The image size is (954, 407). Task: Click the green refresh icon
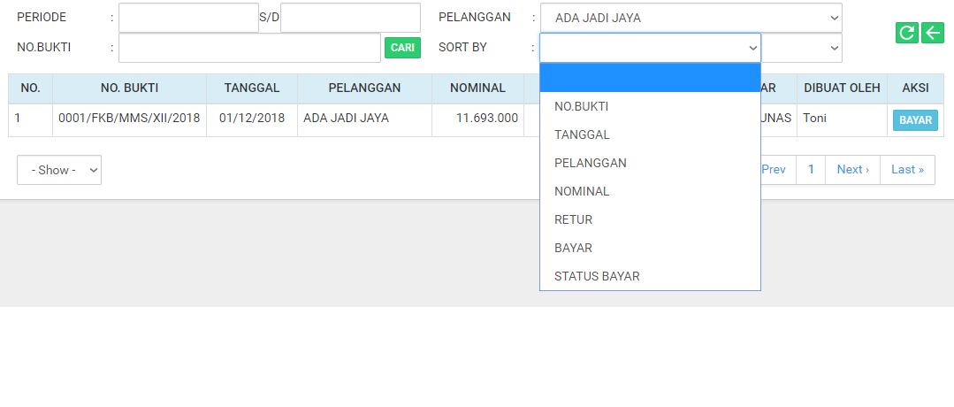click(x=906, y=32)
